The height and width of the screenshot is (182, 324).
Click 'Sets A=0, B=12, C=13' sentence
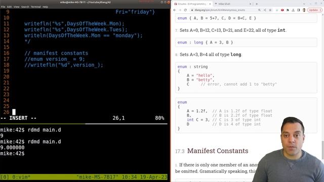233,30
